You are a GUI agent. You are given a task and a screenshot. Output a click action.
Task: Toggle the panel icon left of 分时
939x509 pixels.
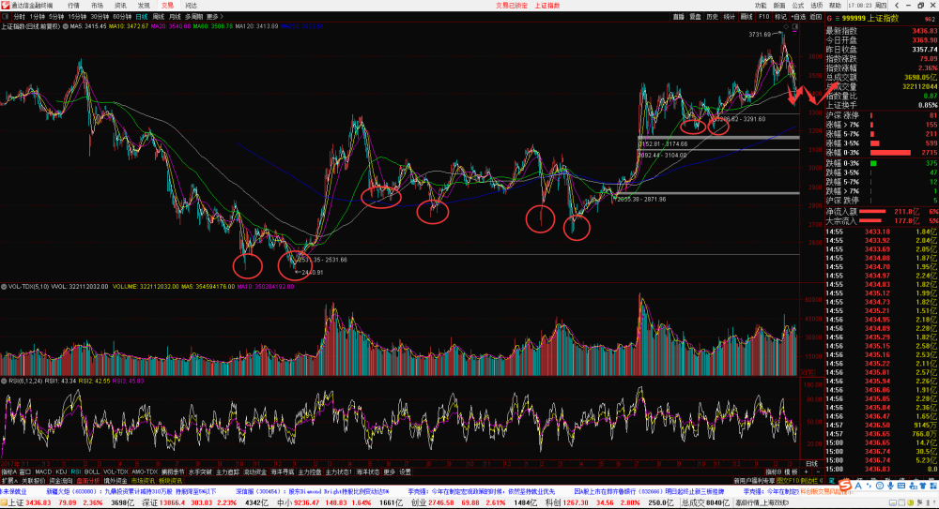[6, 17]
